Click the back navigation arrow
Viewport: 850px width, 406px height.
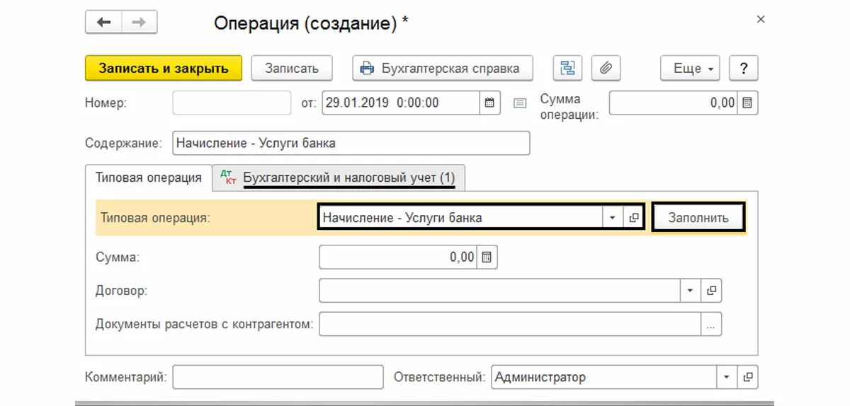(x=103, y=23)
